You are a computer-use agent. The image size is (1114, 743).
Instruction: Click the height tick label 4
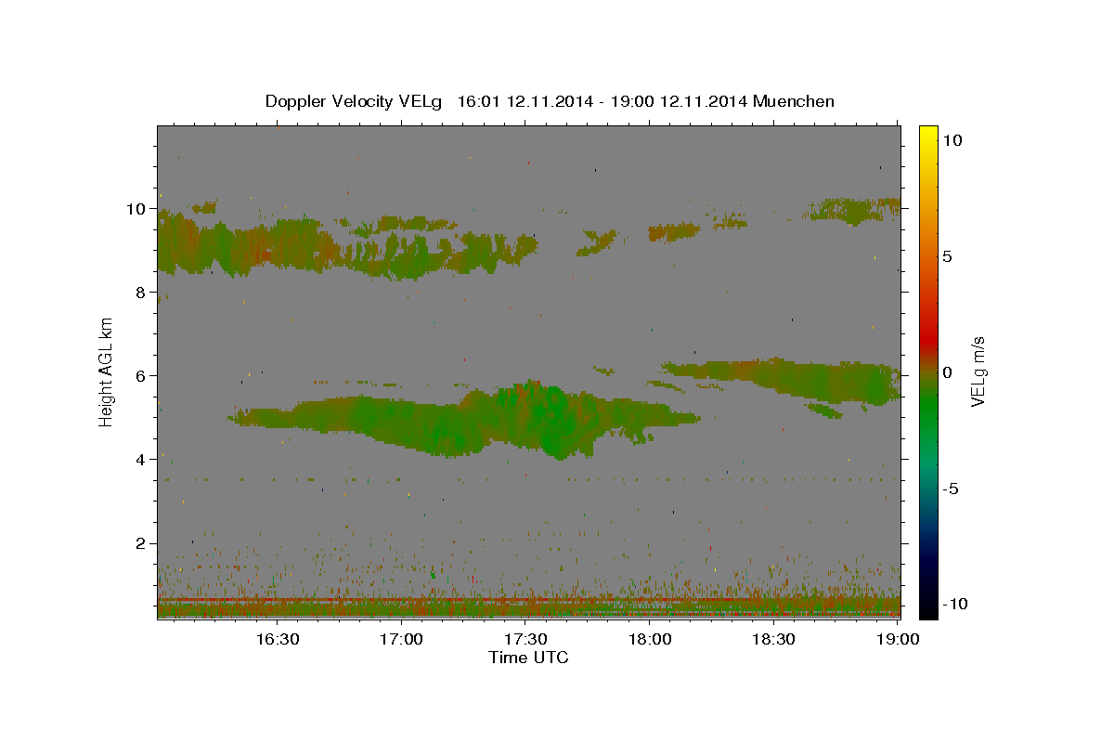click(141, 460)
